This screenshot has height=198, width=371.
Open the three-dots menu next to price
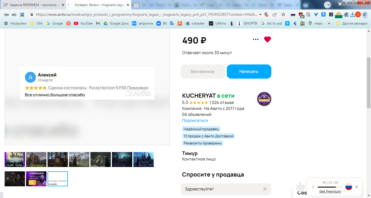click(x=256, y=39)
